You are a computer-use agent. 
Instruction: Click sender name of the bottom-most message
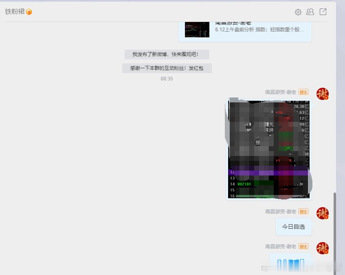click(x=281, y=247)
